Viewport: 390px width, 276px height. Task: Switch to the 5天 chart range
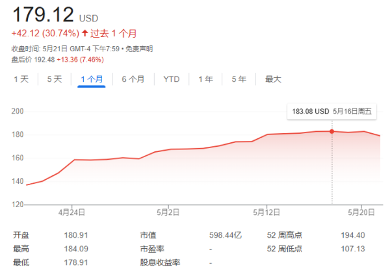click(54, 79)
